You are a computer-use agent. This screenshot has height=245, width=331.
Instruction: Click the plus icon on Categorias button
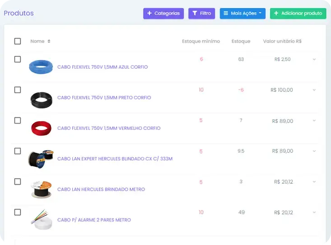tap(149, 14)
